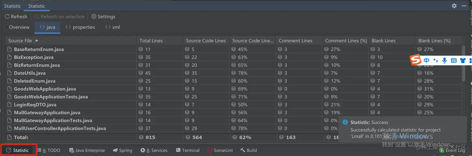The image size is (472, 156).
Task: Click the info icon in the Success notification
Action: click(345, 122)
